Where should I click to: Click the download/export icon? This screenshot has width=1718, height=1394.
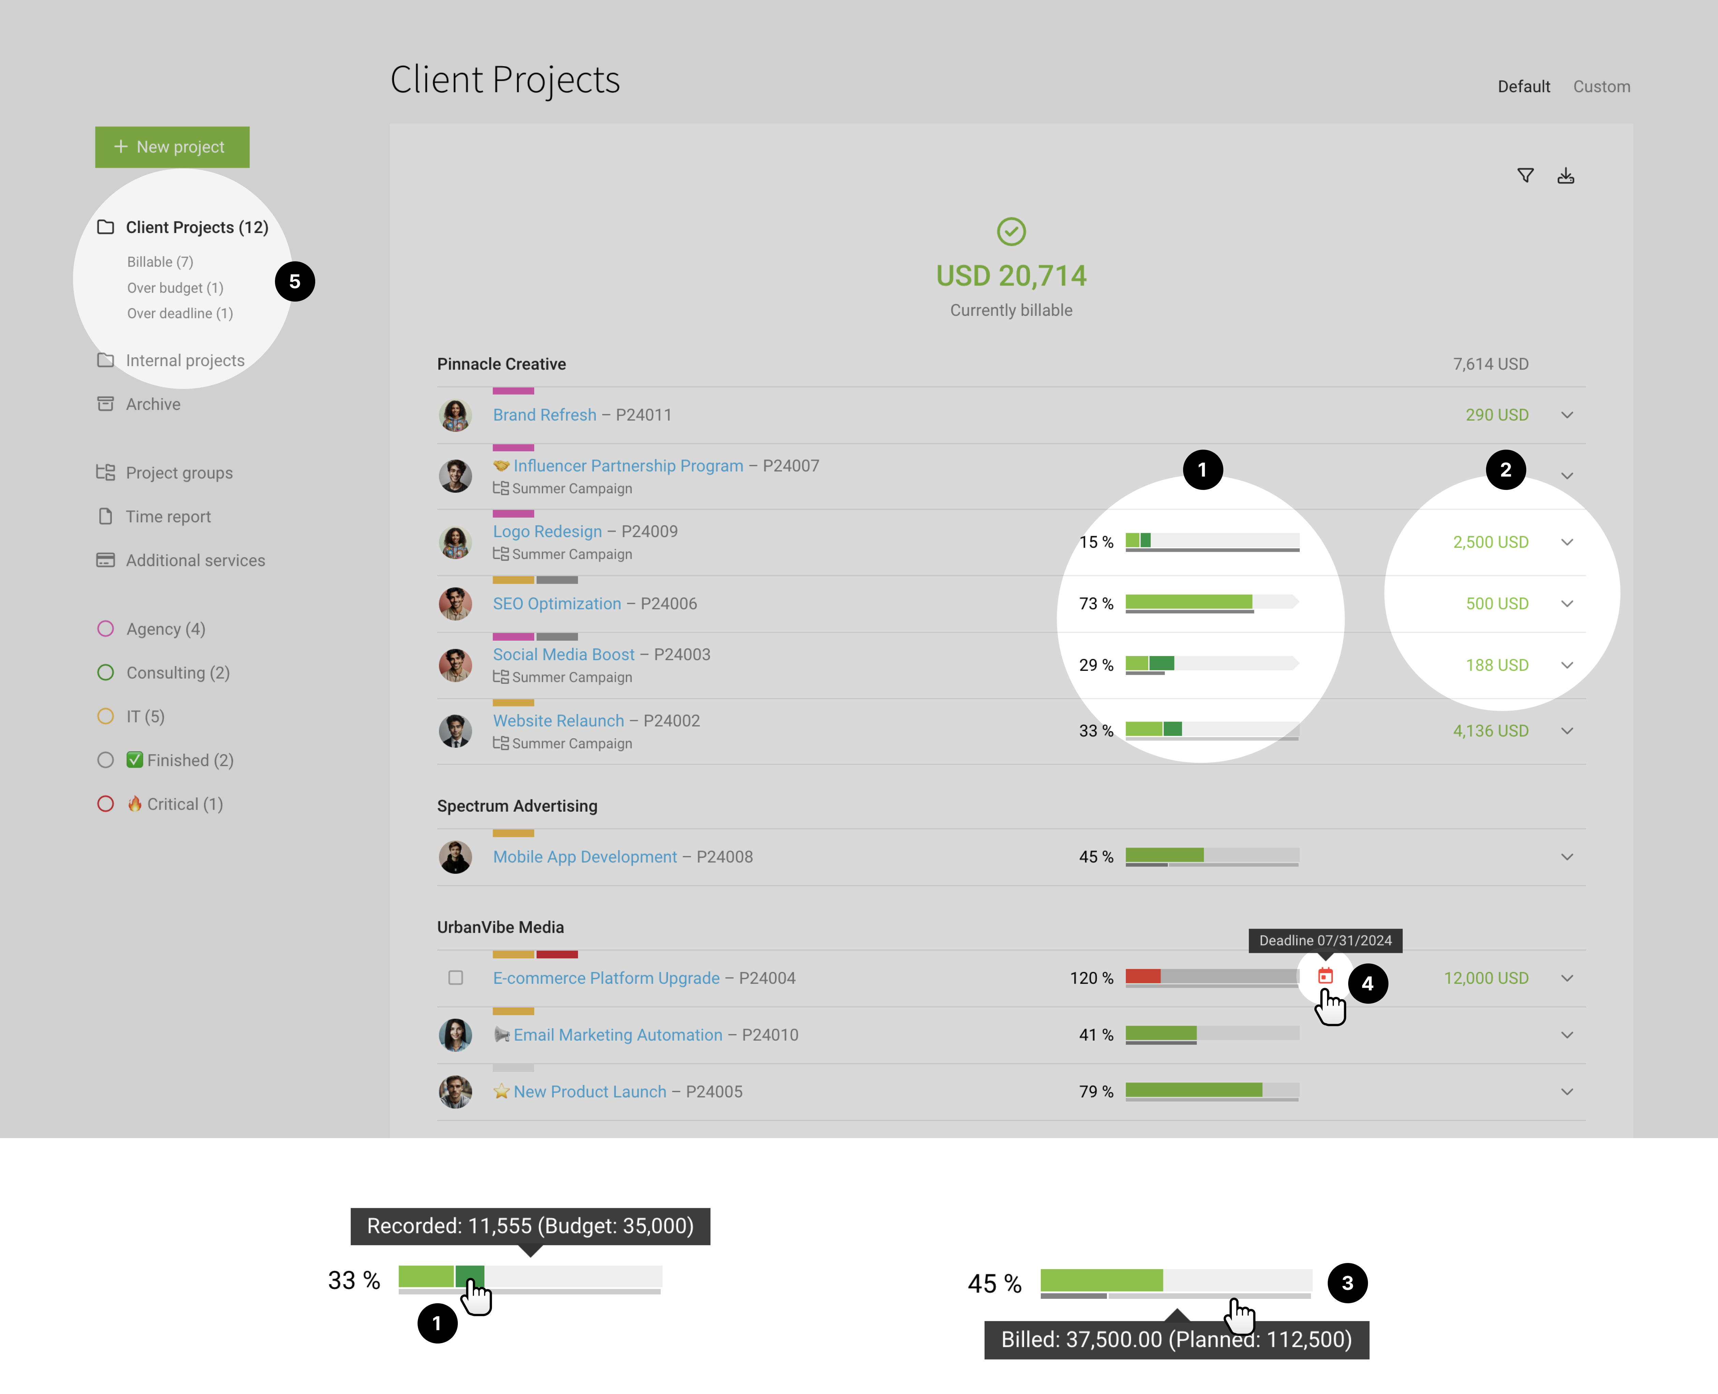click(x=1566, y=175)
